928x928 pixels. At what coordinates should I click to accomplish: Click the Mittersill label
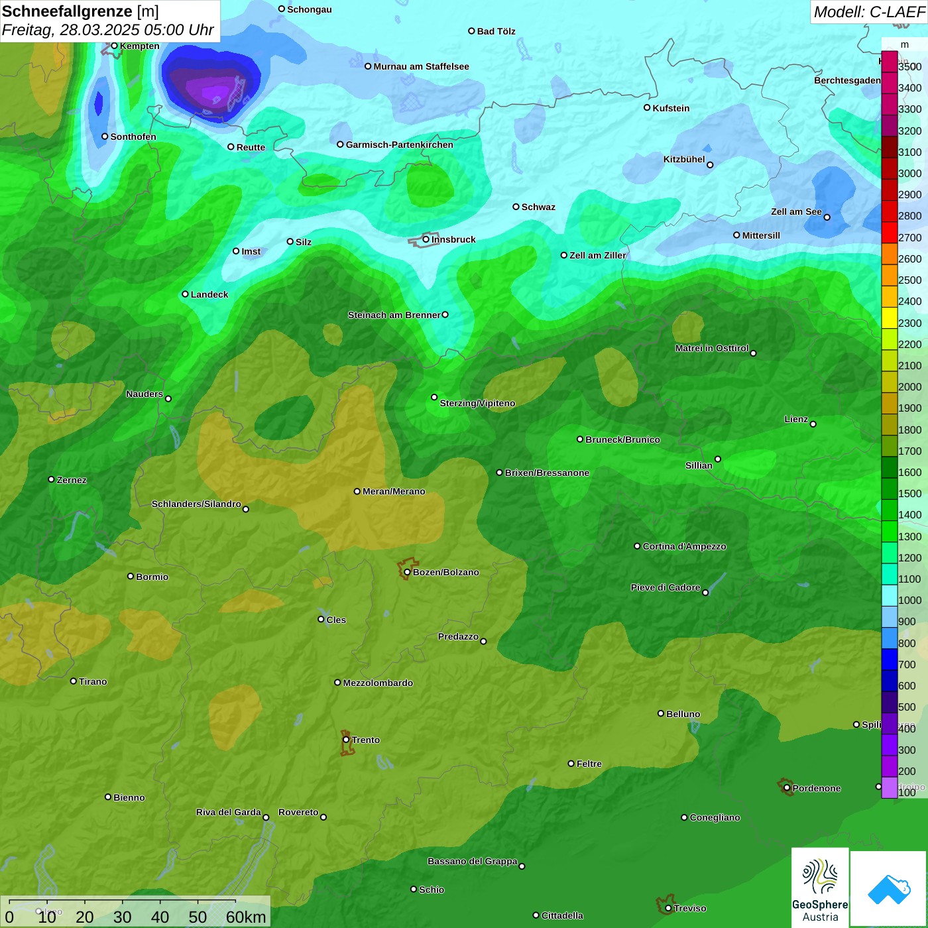click(x=761, y=235)
